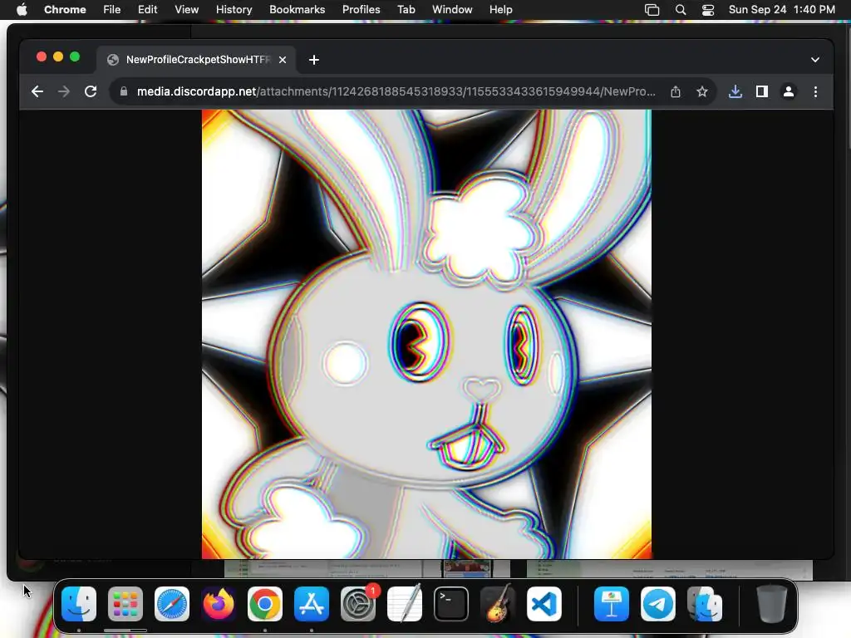Open System Settings from the dock
This screenshot has width=851, height=638.
coord(358,604)
